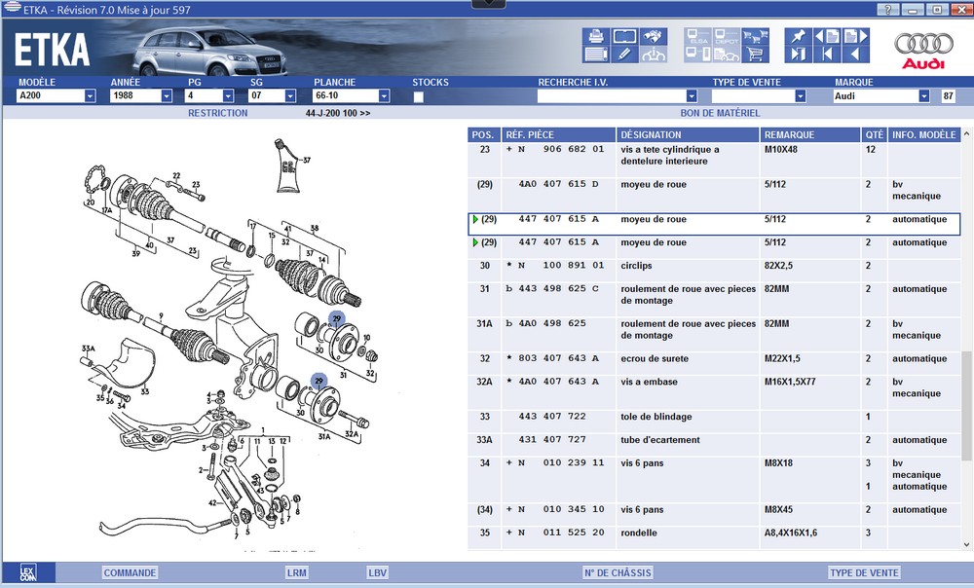Viewport: 974px width, 588px height.
Task: Click the help question mark button
Action: click(x=888, y=10)
